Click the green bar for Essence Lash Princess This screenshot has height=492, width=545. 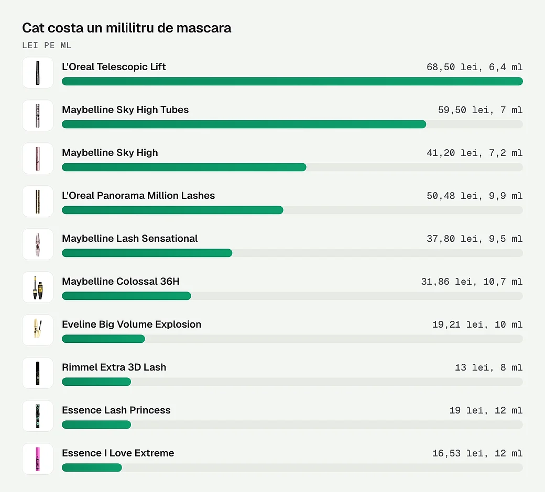coord(96,424)
